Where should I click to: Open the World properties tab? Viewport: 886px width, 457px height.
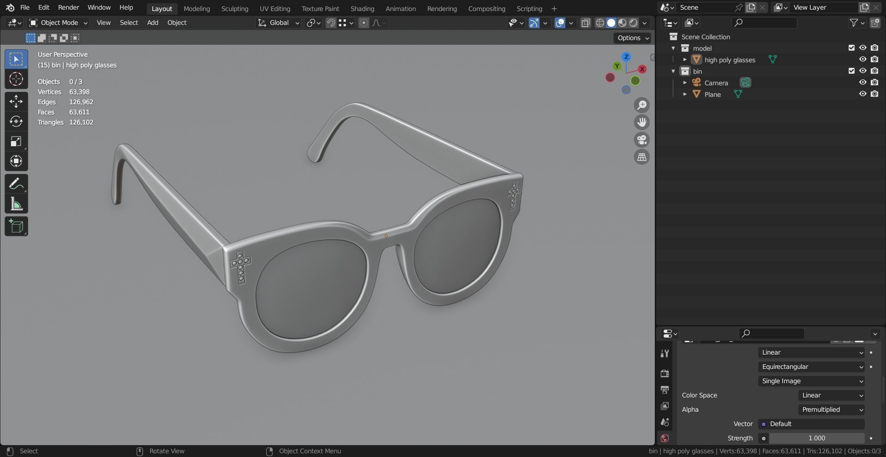click(664, 438)
